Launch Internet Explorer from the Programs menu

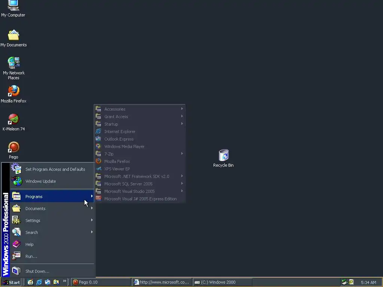point(140,132)
